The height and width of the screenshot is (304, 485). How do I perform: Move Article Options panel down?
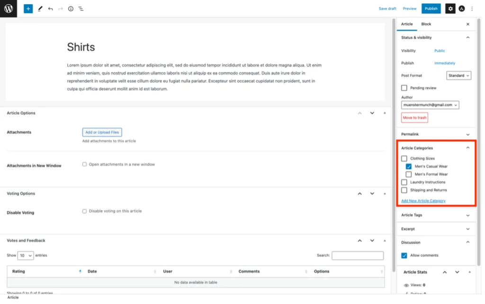372,113
